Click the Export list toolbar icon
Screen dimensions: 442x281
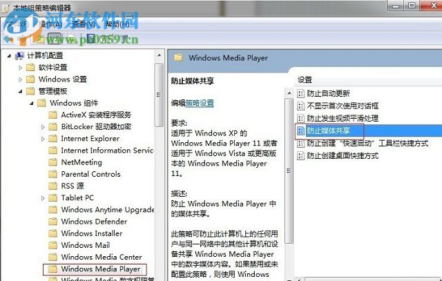72,39
